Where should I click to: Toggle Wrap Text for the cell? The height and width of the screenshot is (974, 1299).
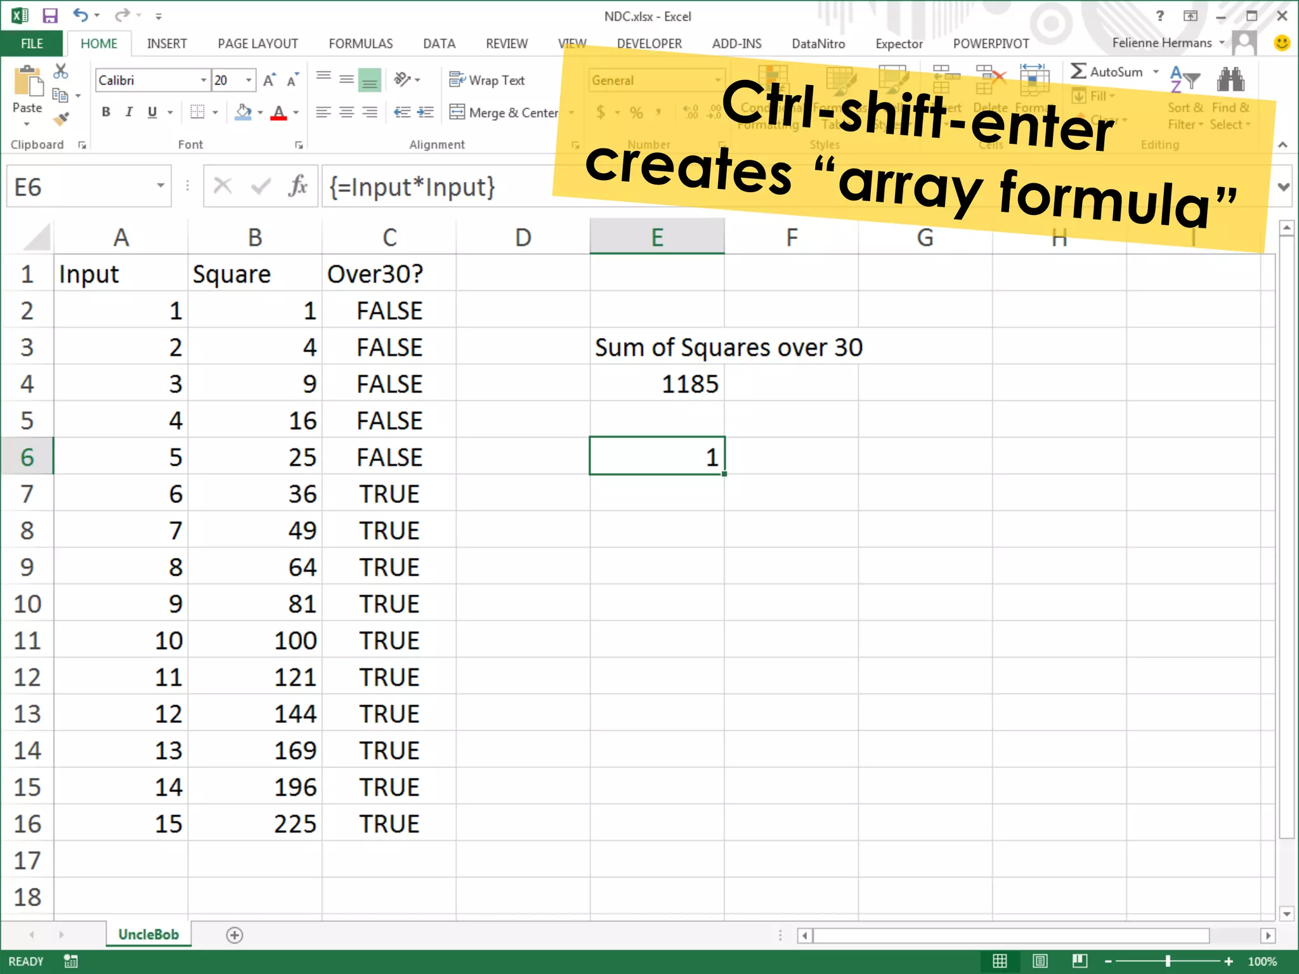487,81
